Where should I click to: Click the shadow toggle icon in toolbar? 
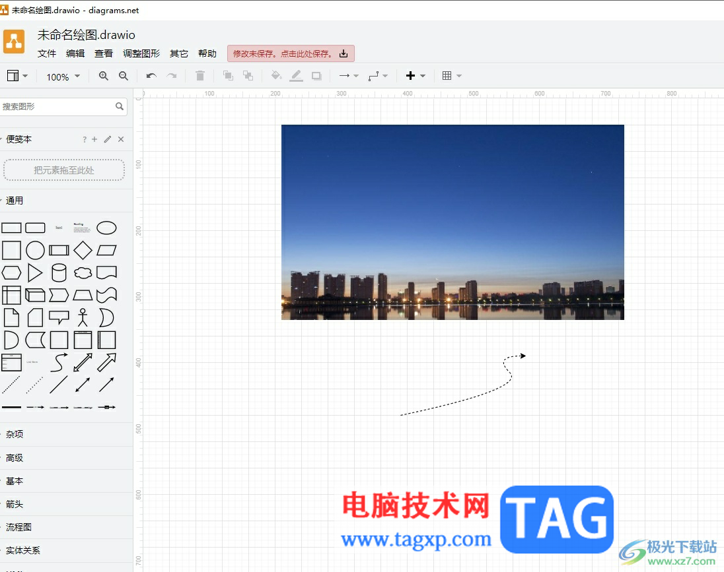(316, 76)
